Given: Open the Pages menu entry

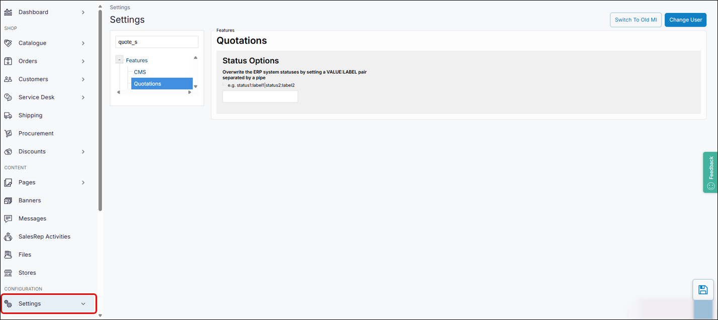Looking at the screenshot, I should point(28,182).
